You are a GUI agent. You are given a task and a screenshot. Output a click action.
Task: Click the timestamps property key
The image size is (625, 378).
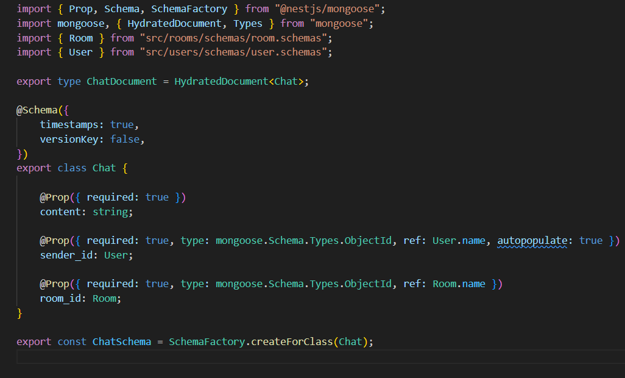coord(69,125)
